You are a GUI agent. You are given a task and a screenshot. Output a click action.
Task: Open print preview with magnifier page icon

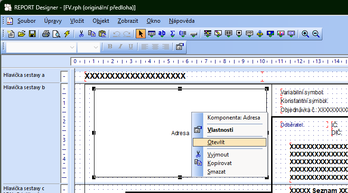point(56,34)
